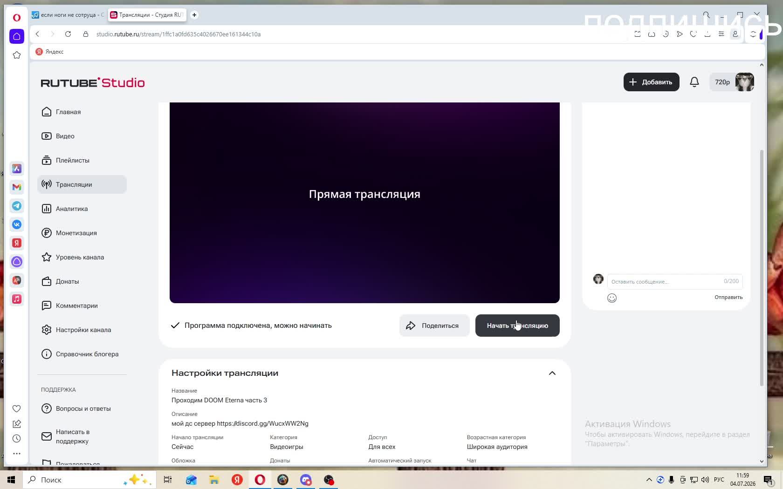Click the browser back arrow
The image size is (783, 489).
pyautogui.click(x=38, y=34)
